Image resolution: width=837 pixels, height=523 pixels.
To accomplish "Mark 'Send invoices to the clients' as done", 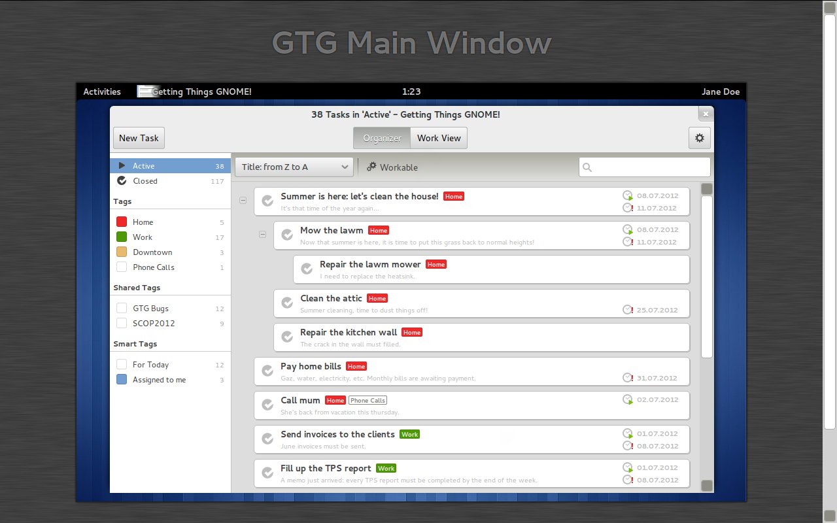I will (x=267, y=439).
